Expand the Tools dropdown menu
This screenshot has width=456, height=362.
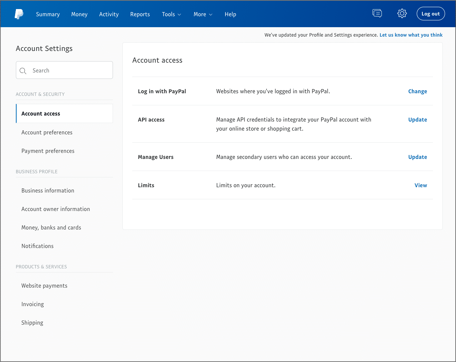coord(172,14)
